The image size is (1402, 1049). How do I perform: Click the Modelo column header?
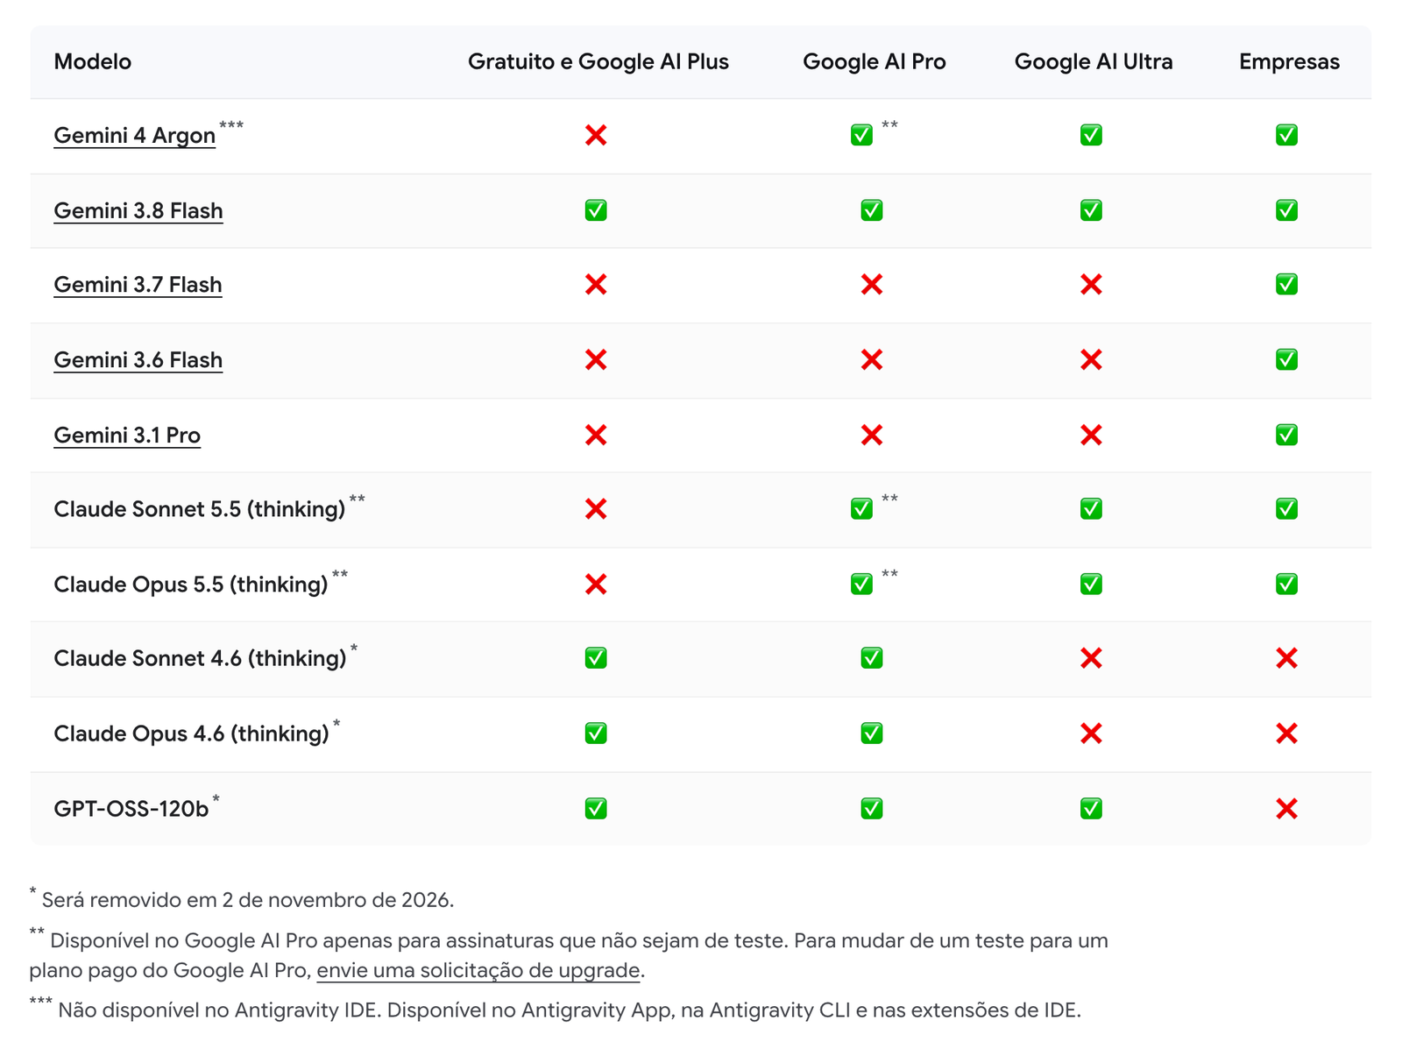tap(92, 61)
